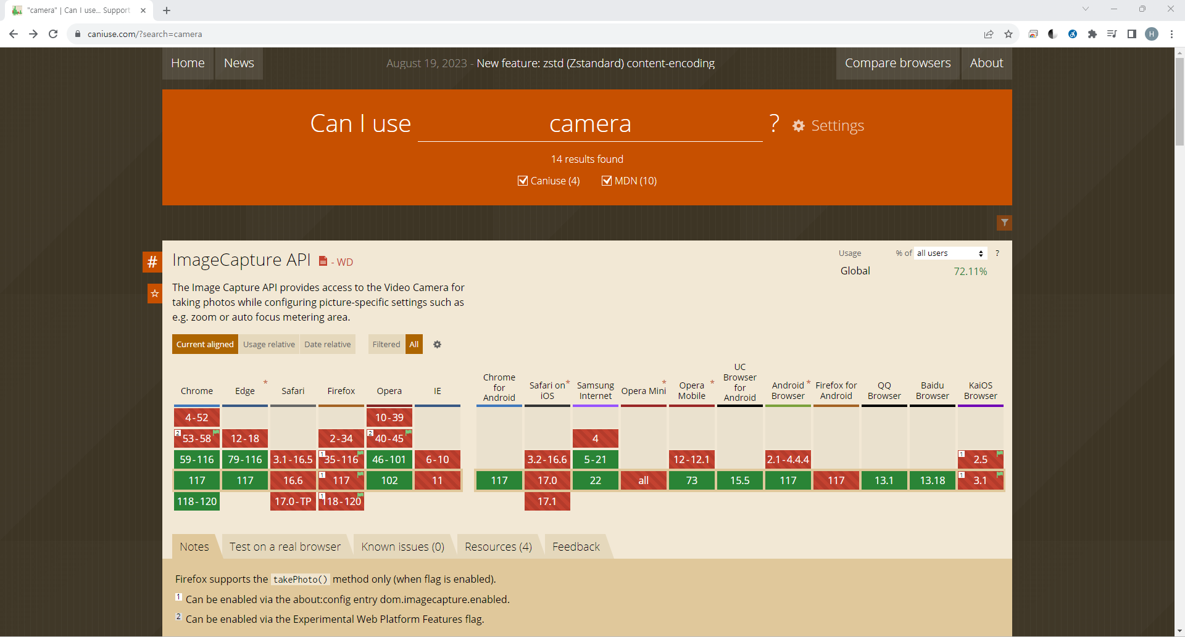Viewport: 1185px width, 637px height.
Task: Star the ImageCapture API feature
Action: 154,294
